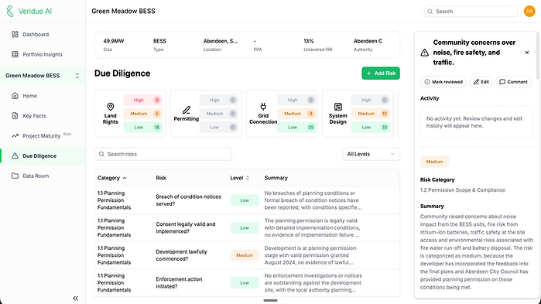Click the Comment button in panel
The height and width of the screenshot is (304, 541).
pyautogui.click(x=513, y=82)
